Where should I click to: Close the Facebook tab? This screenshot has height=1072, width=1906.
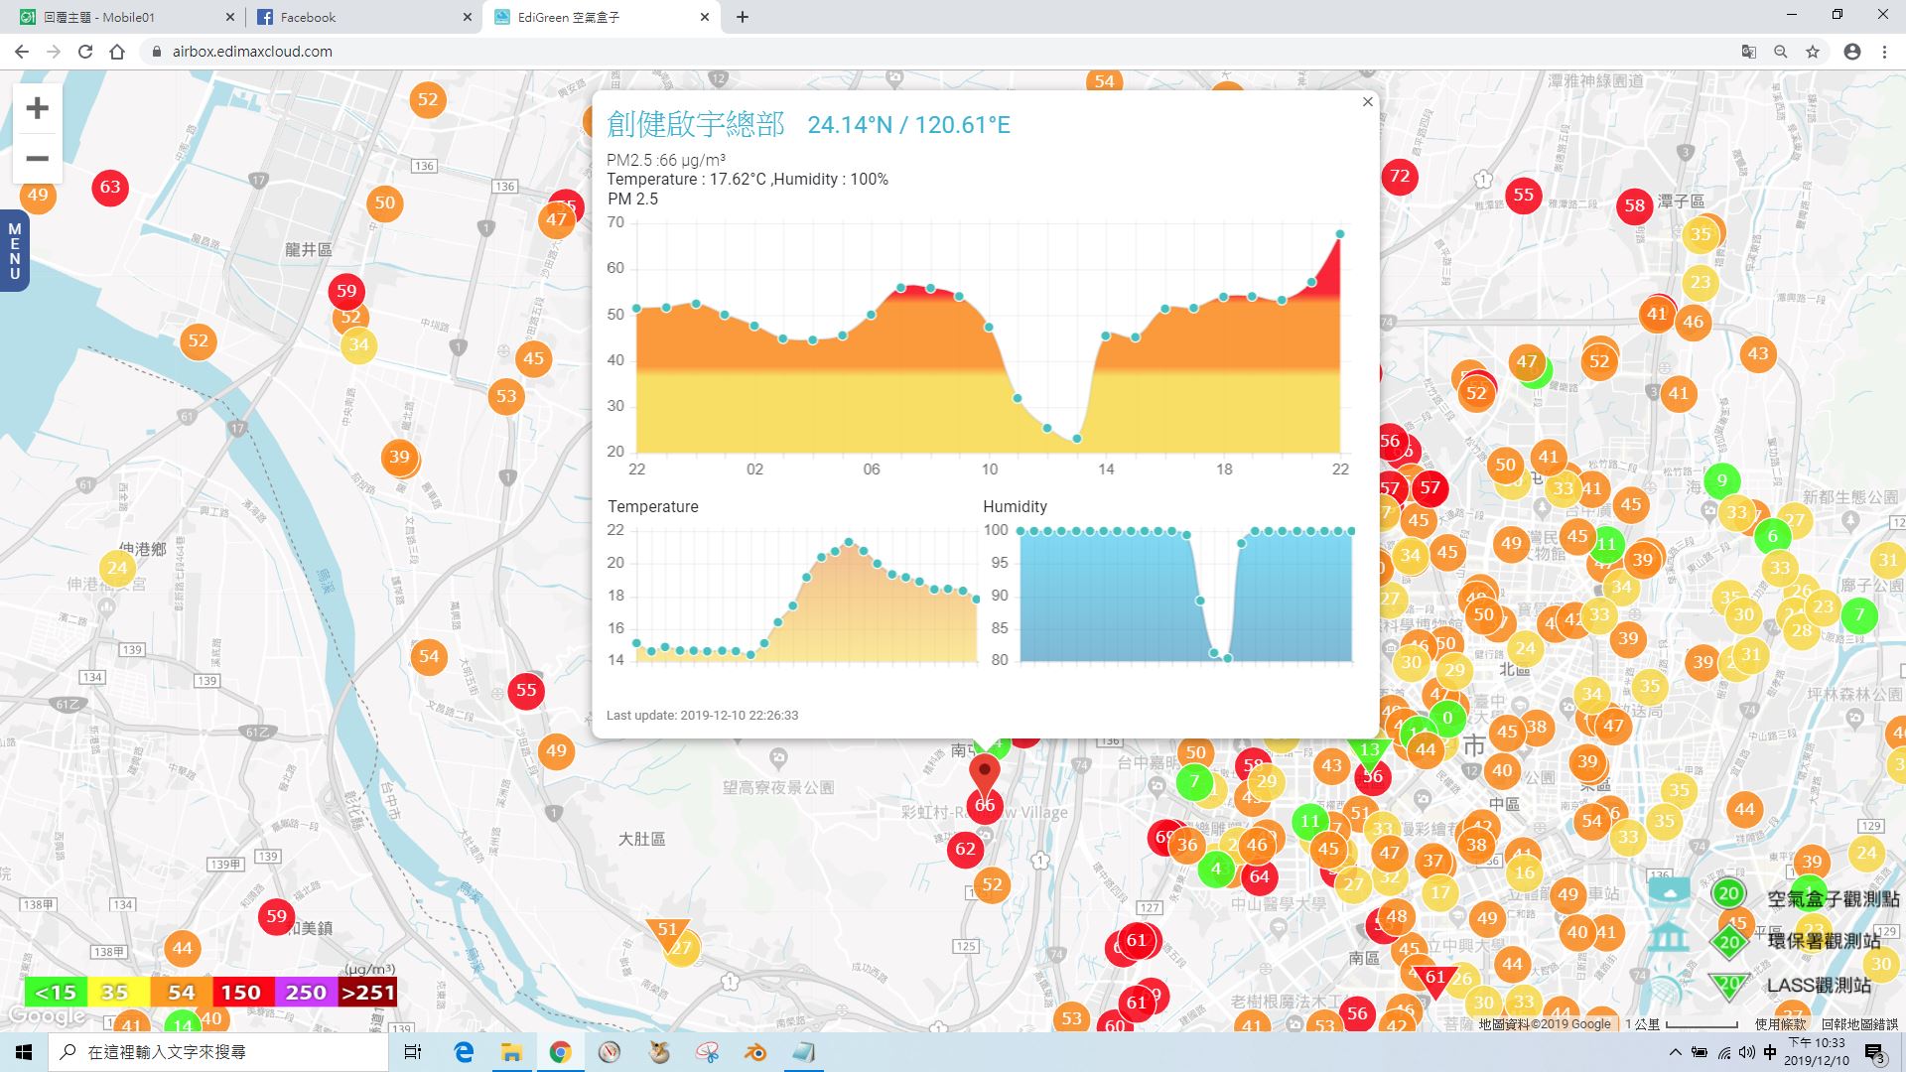click(x=468, y=17)
